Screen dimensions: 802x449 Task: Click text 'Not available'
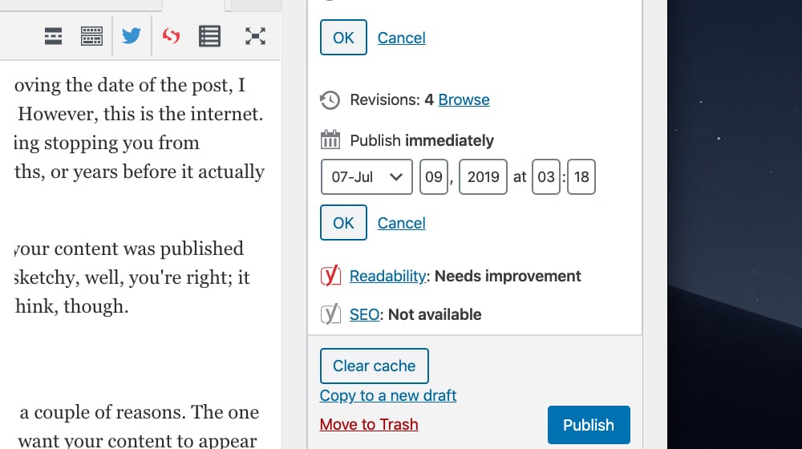point(435,314)
